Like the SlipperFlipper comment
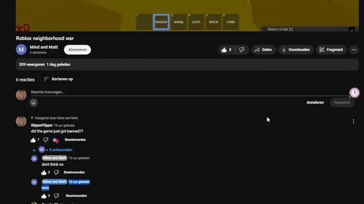Screen dimensions: 364x204 (33, 140)
